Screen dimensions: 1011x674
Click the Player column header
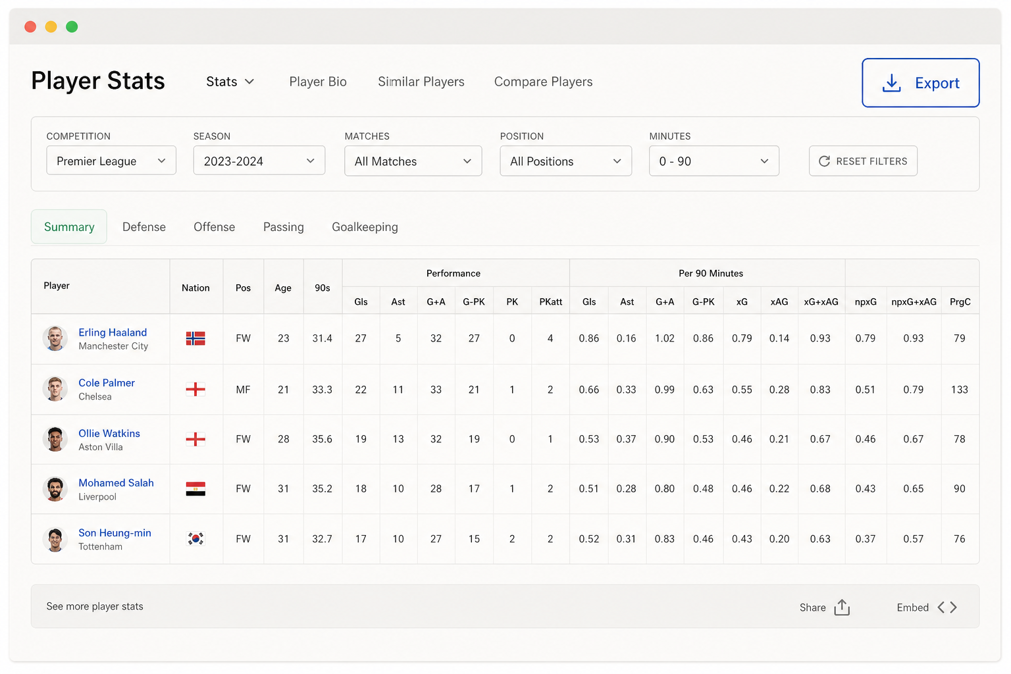(x=57, y=286)
